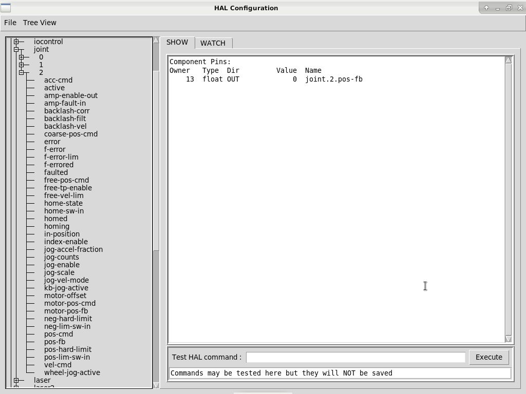Select in-position pin
This screenshot has width=526, height=394.
click(x=62, y=234)
